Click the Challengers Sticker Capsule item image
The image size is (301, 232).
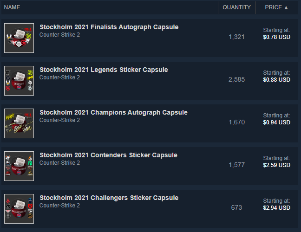(x=19, y=209)
